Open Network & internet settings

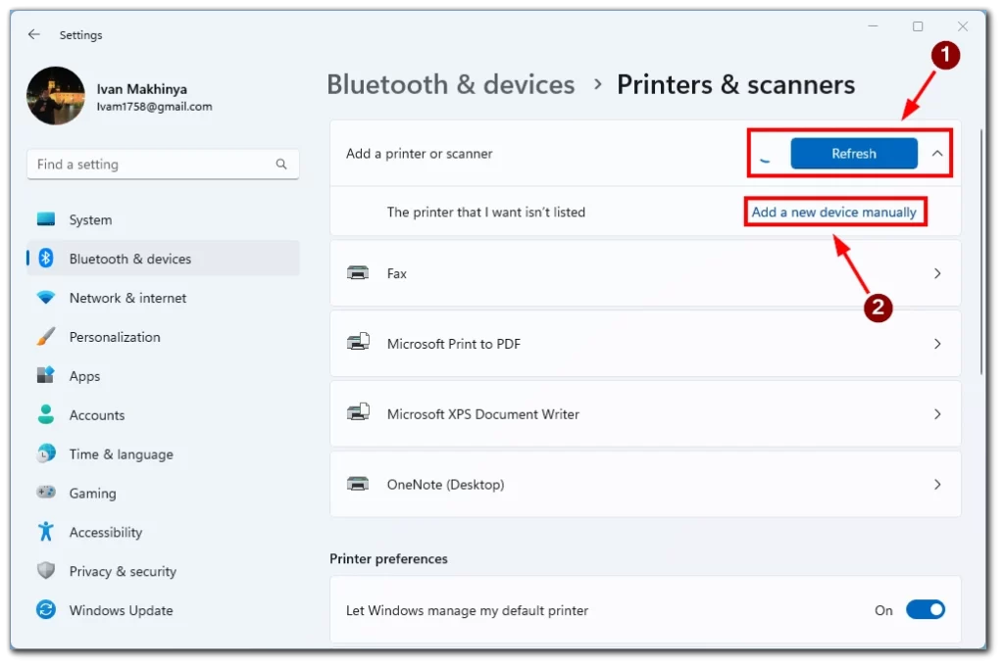pos(164,298)
